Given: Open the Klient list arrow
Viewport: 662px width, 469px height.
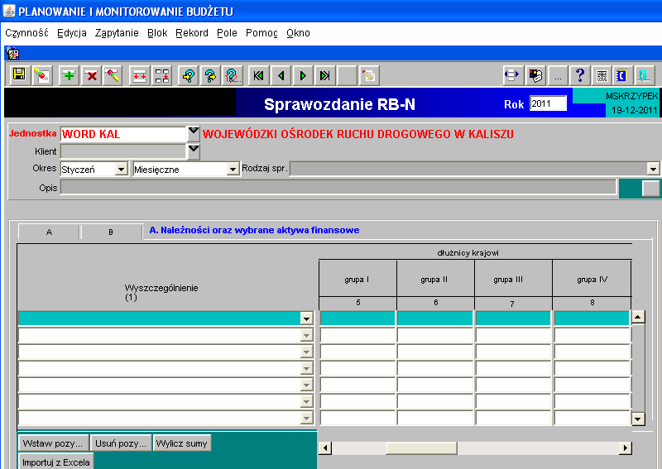Looking at the screenshot, I should [x=194, y=151].
